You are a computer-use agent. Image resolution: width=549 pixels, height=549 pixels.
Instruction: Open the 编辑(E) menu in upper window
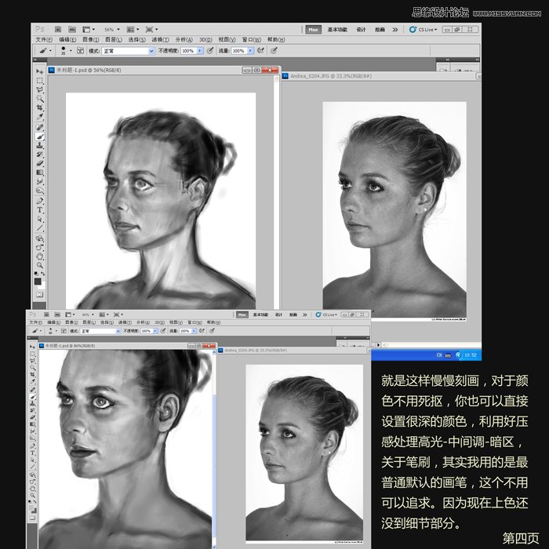coord(67,39)
